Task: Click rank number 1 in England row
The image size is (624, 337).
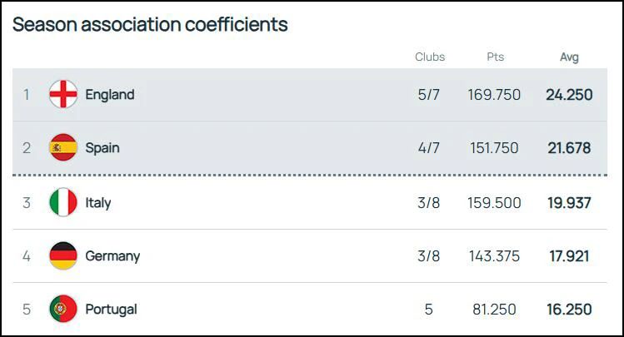Action: [27, 95]
